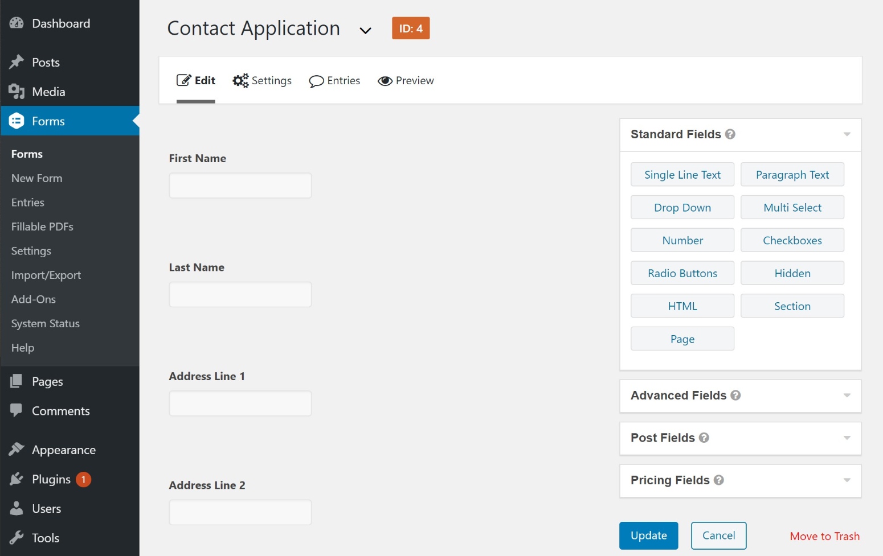Click the Pages icon in the sidebar
Screen dimensions: 883x556
[16, 381]
